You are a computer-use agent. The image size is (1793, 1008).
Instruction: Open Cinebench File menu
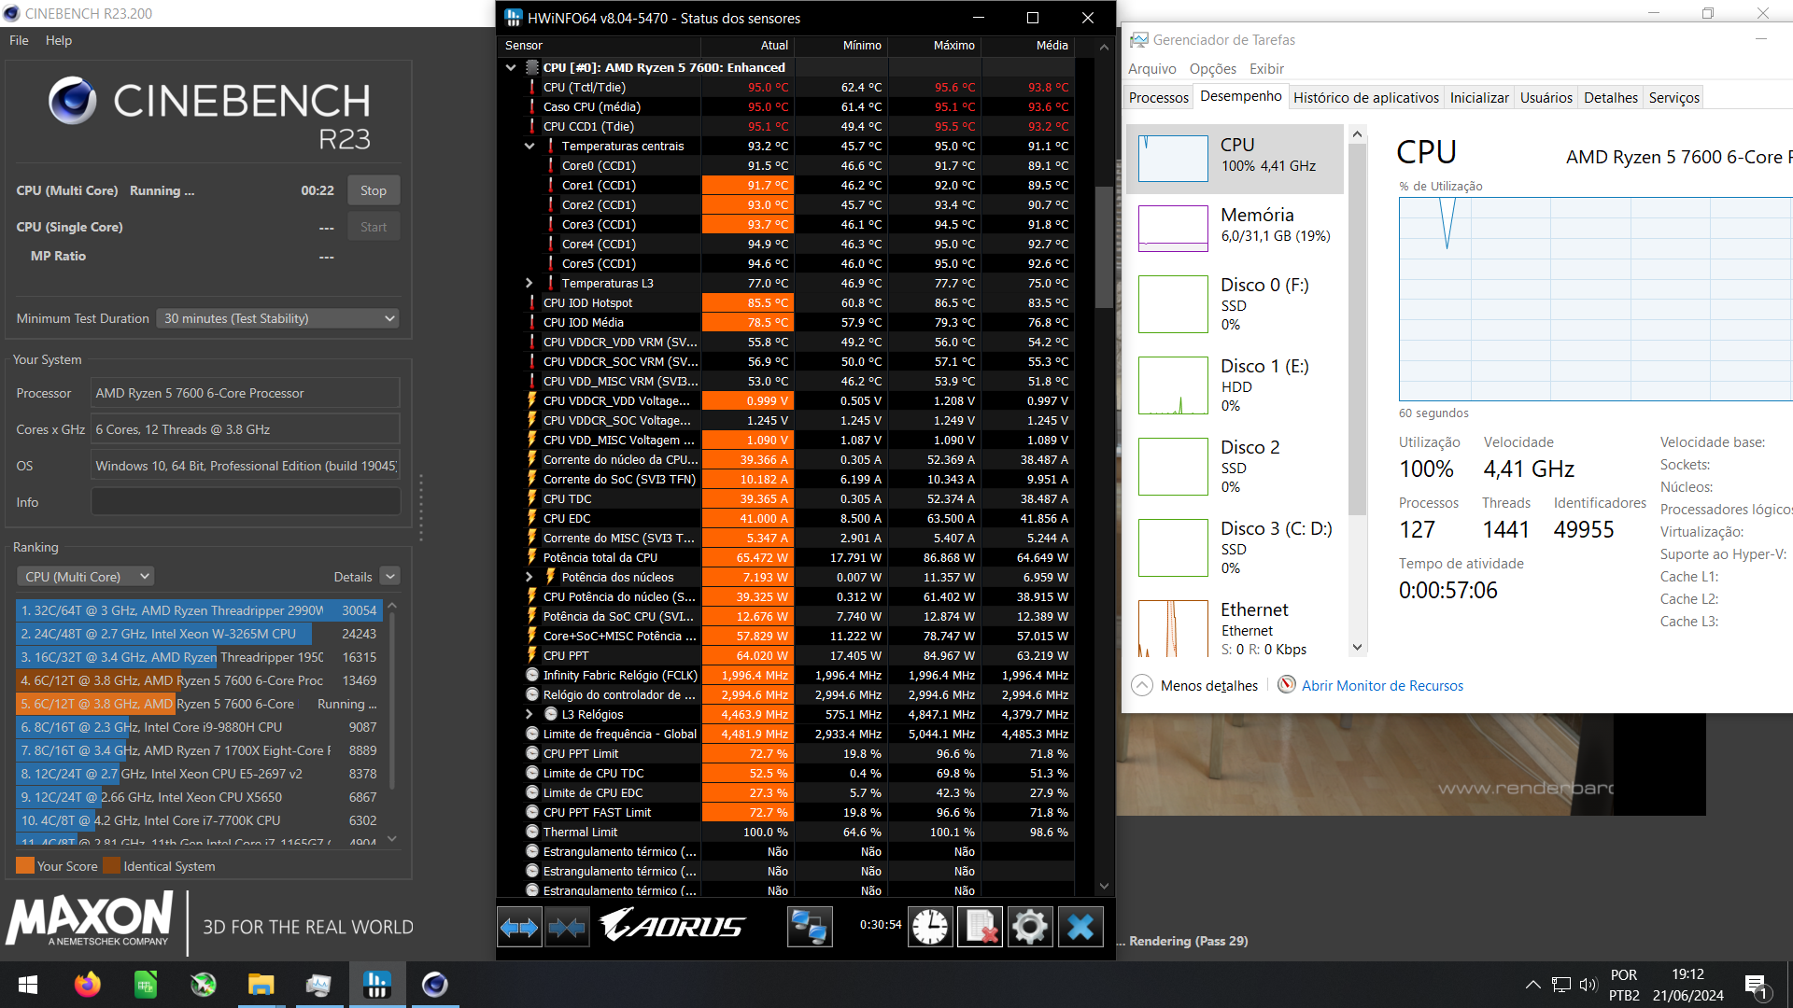[x=19, y=40]
